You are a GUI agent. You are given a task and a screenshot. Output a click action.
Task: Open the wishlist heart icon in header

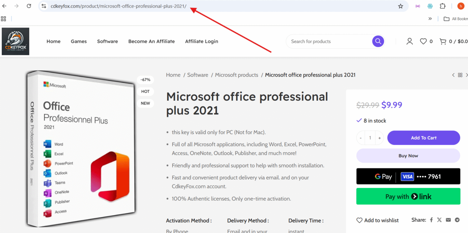(423, 41)
